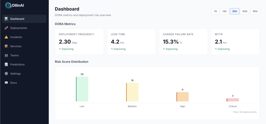The image size is (266, 124).
Task: Click the Deployments rocket icon
Action: coord(6,28)
